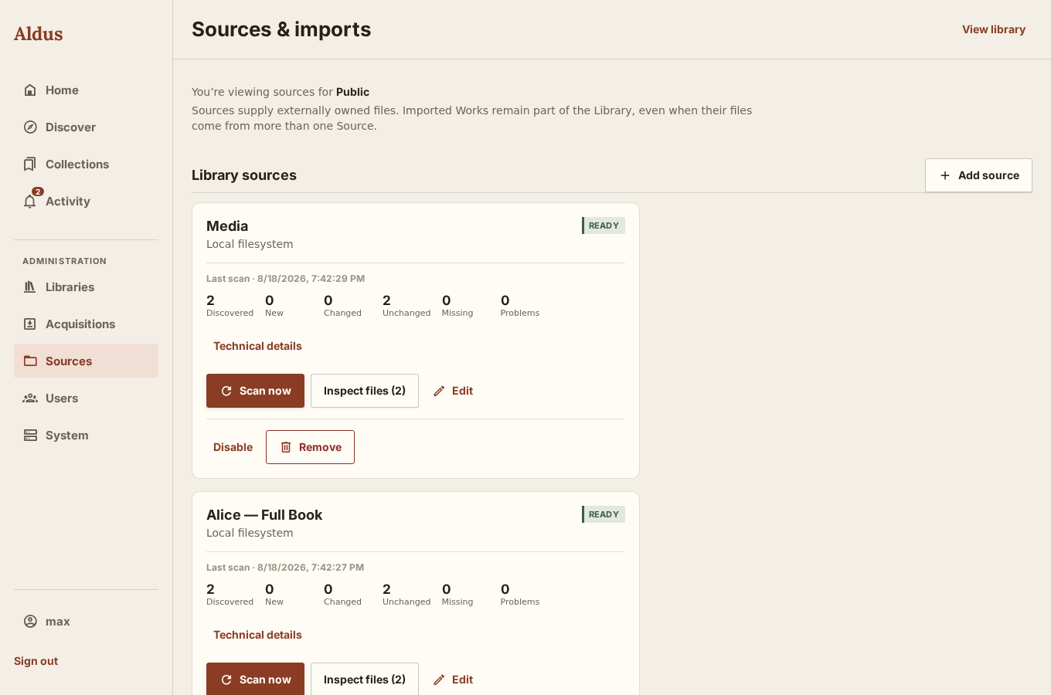Click pencil icon for Alice — Full Book
Viewport: 1051px width, 695px height.
click(439, 680)
